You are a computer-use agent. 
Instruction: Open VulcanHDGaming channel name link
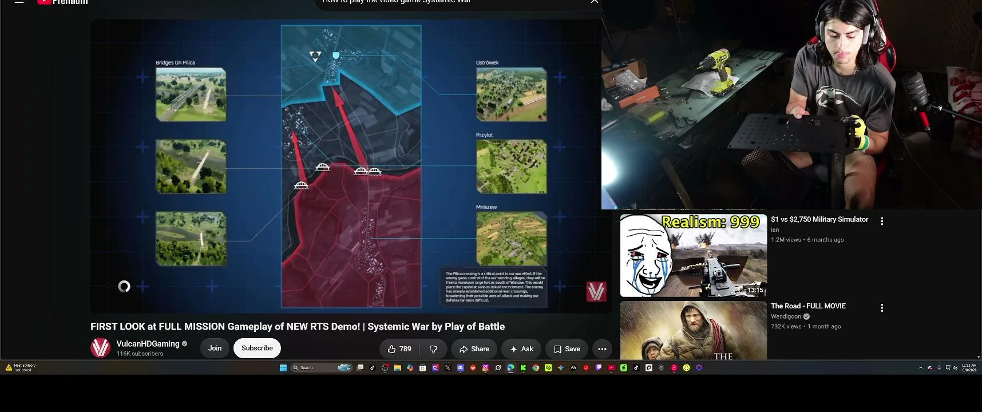[148, 344]
